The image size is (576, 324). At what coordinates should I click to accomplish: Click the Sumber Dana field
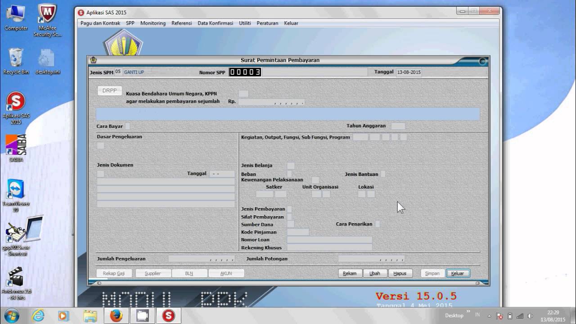(x=291, y=224)
